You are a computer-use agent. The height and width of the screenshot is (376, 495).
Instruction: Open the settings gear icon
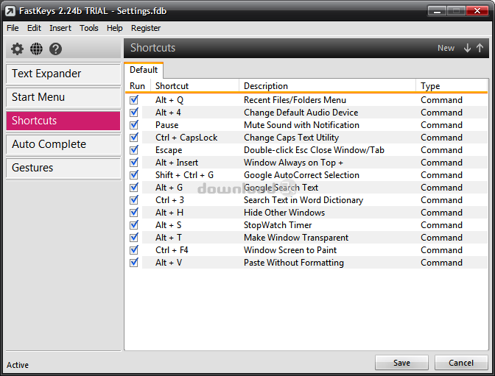tap(17, 49)
